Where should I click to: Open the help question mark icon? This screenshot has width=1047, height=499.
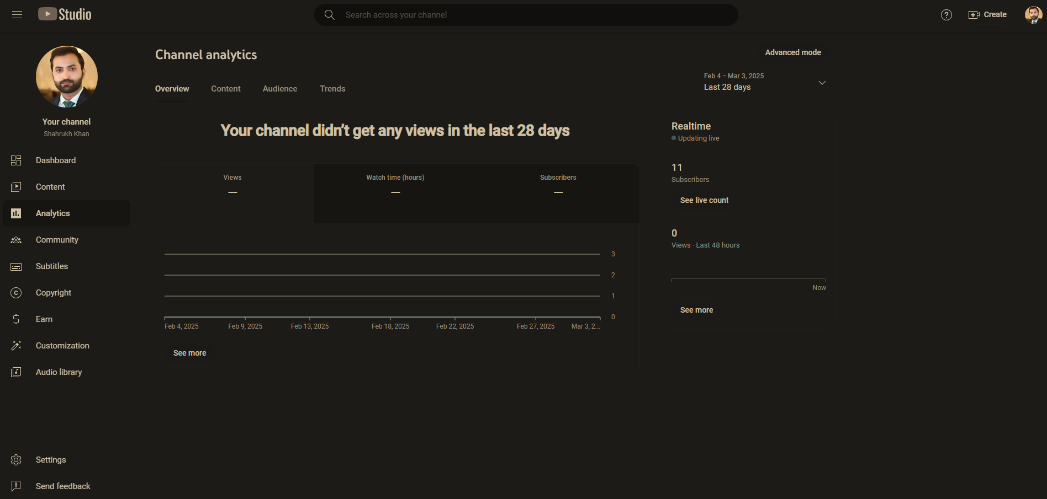(x=946, y=15)
